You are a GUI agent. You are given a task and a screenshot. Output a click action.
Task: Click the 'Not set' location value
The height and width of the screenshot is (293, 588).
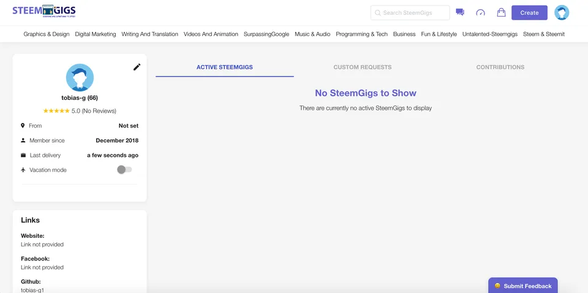[129, 126]
